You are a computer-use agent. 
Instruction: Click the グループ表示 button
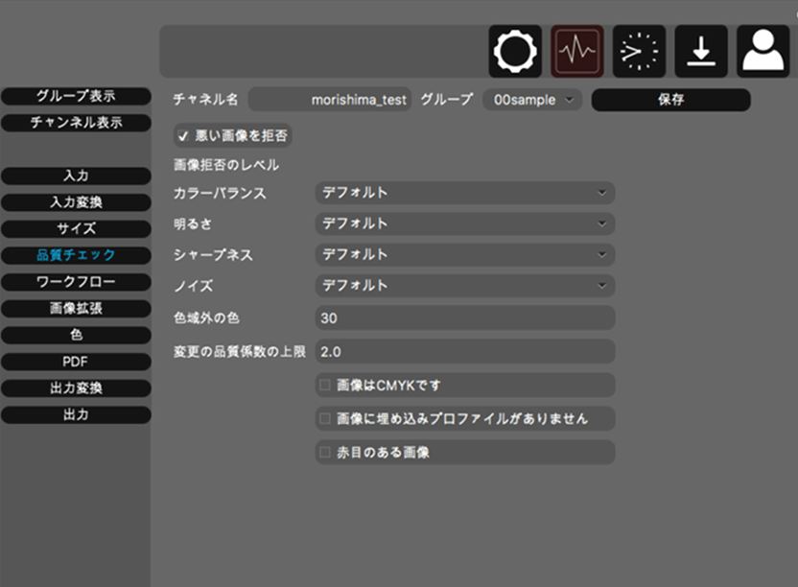[x=76, y=96]
